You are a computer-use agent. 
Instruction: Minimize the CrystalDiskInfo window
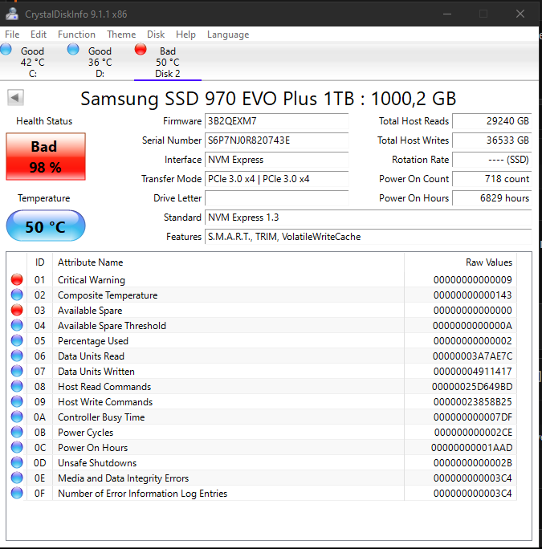pos(447,14)
